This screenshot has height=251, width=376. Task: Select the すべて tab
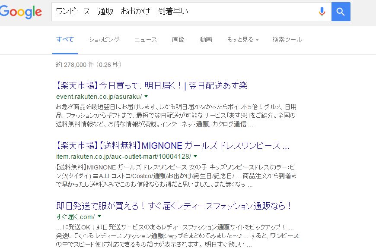(65, 40)
